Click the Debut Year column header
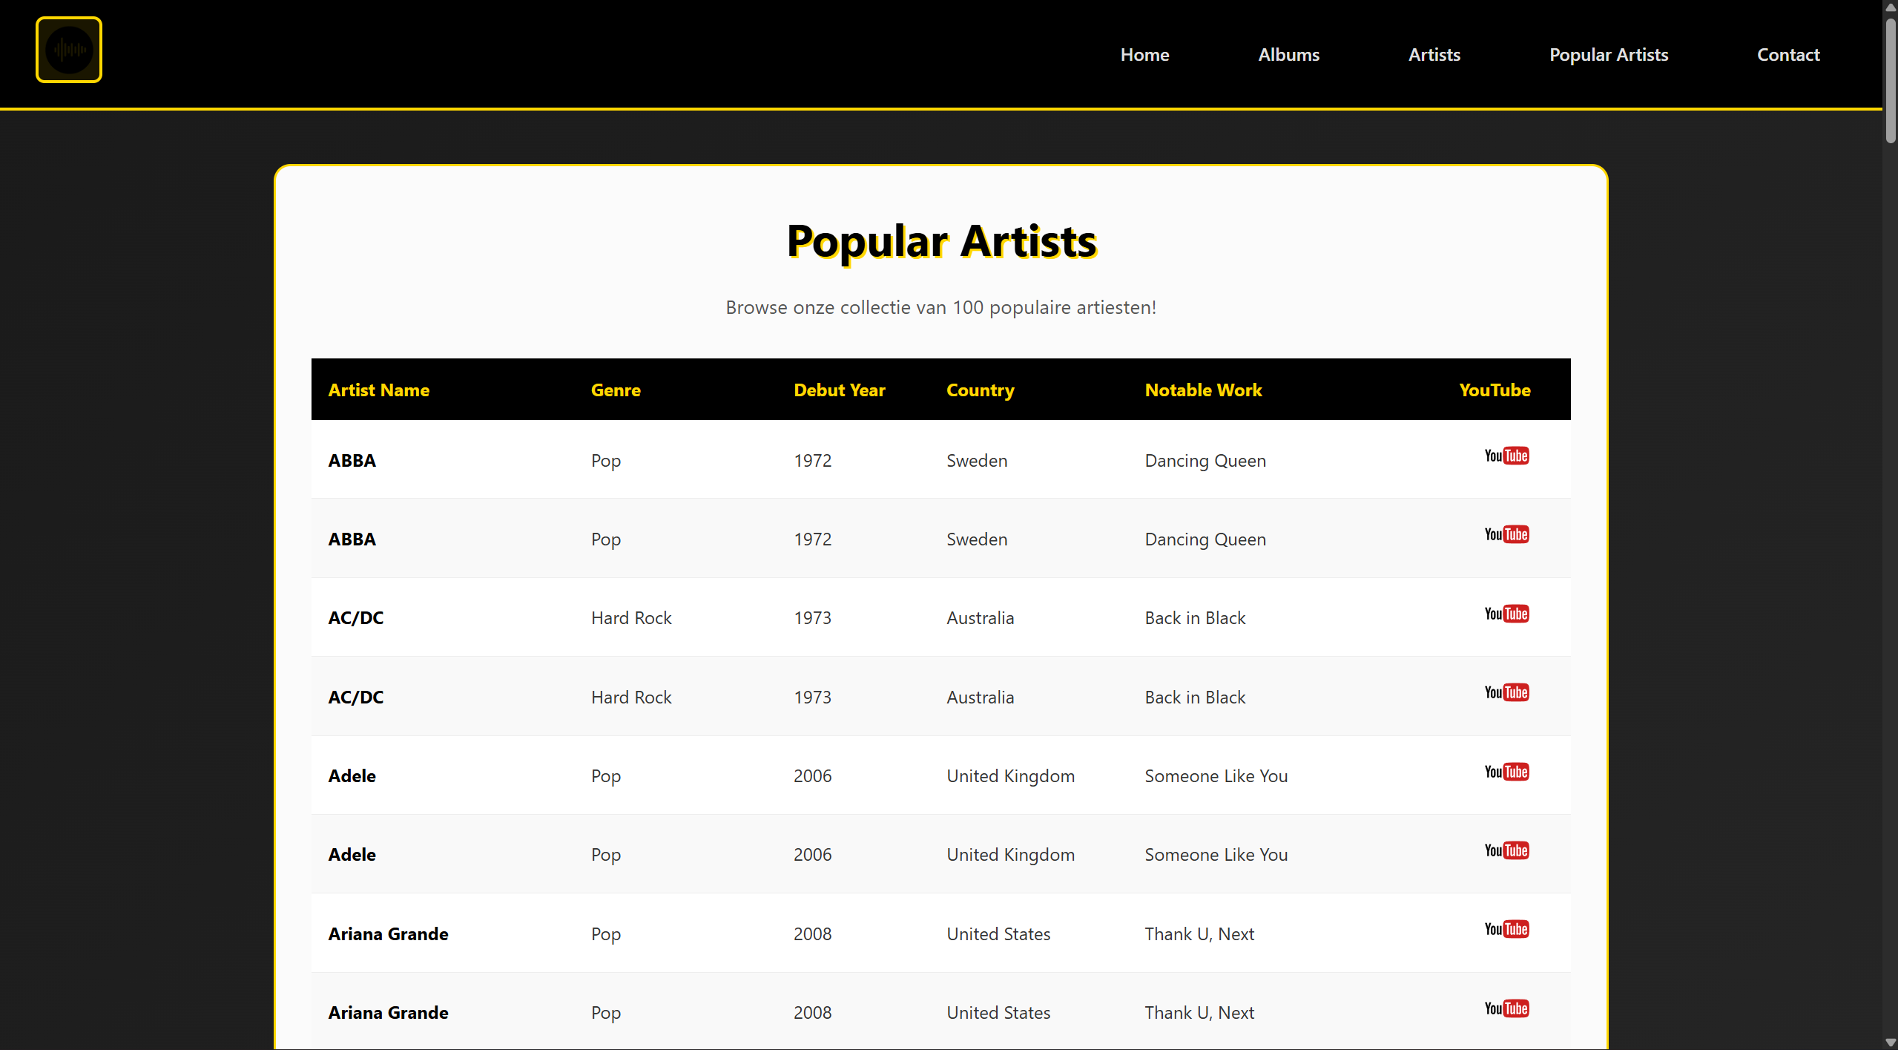 click(839, 390)
